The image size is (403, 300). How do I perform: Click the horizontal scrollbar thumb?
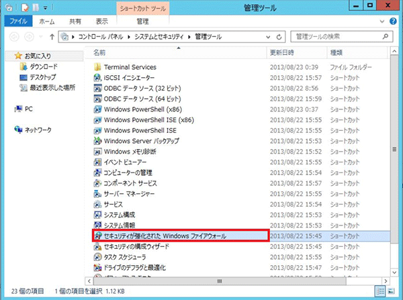click(220, 281)
